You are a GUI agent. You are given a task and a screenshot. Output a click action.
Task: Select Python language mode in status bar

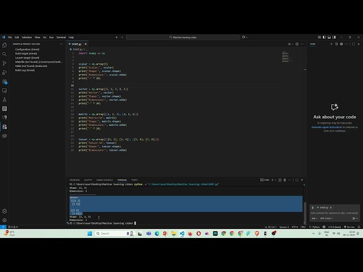click(x=315, y=227)
